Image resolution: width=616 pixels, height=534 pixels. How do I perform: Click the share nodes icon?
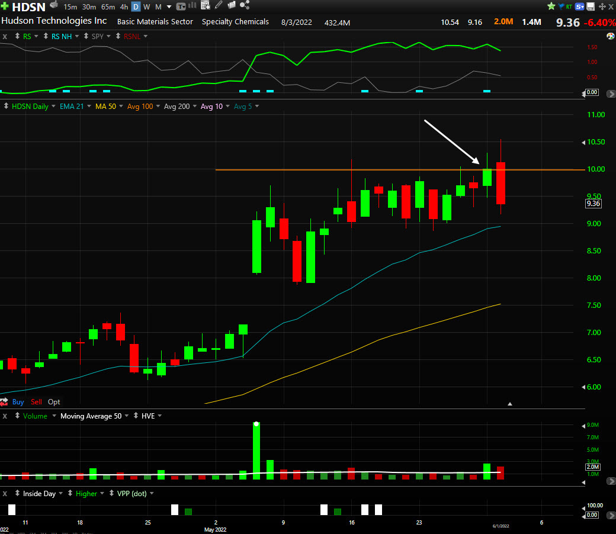pos(245,5)
